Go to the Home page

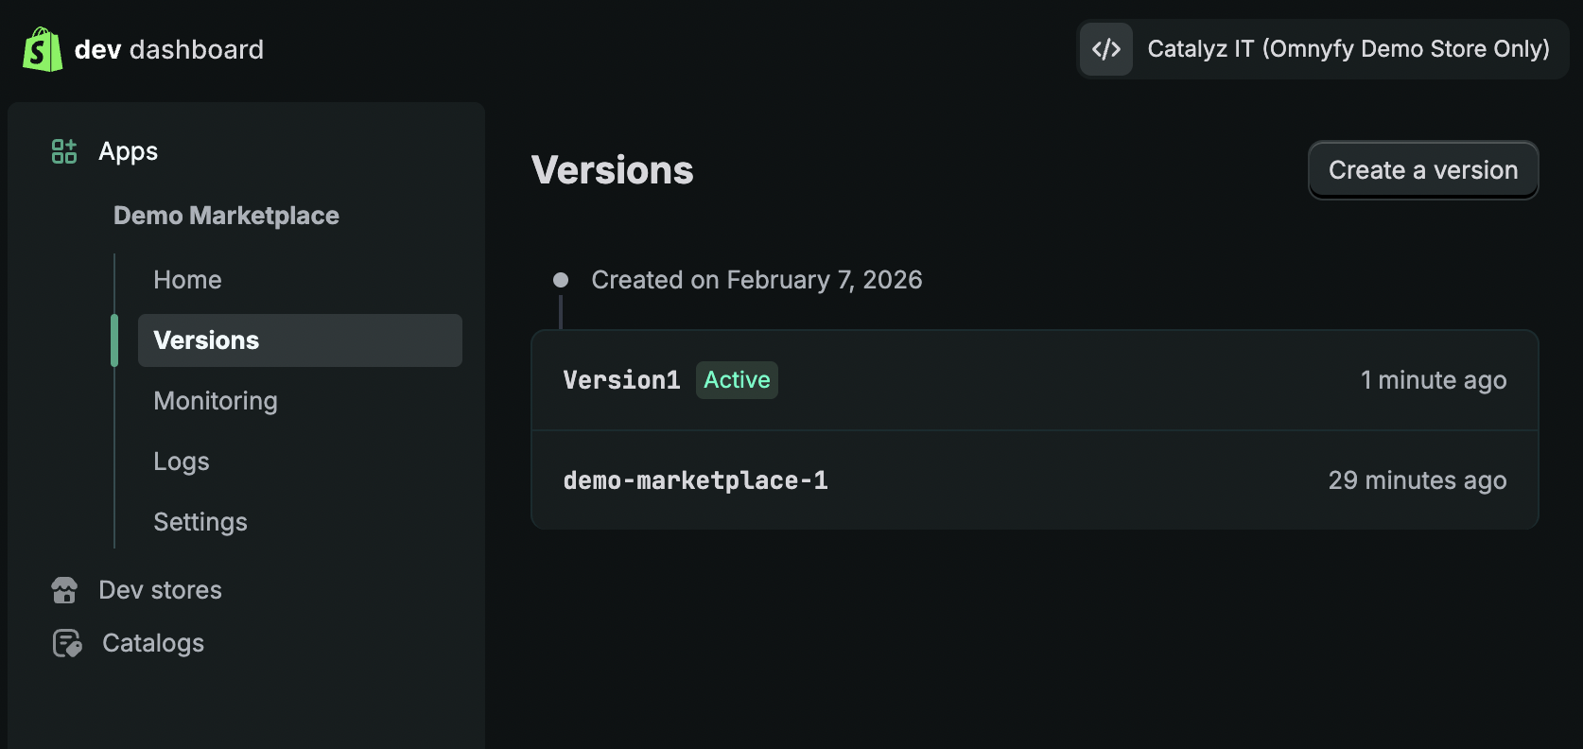(187, 280)
